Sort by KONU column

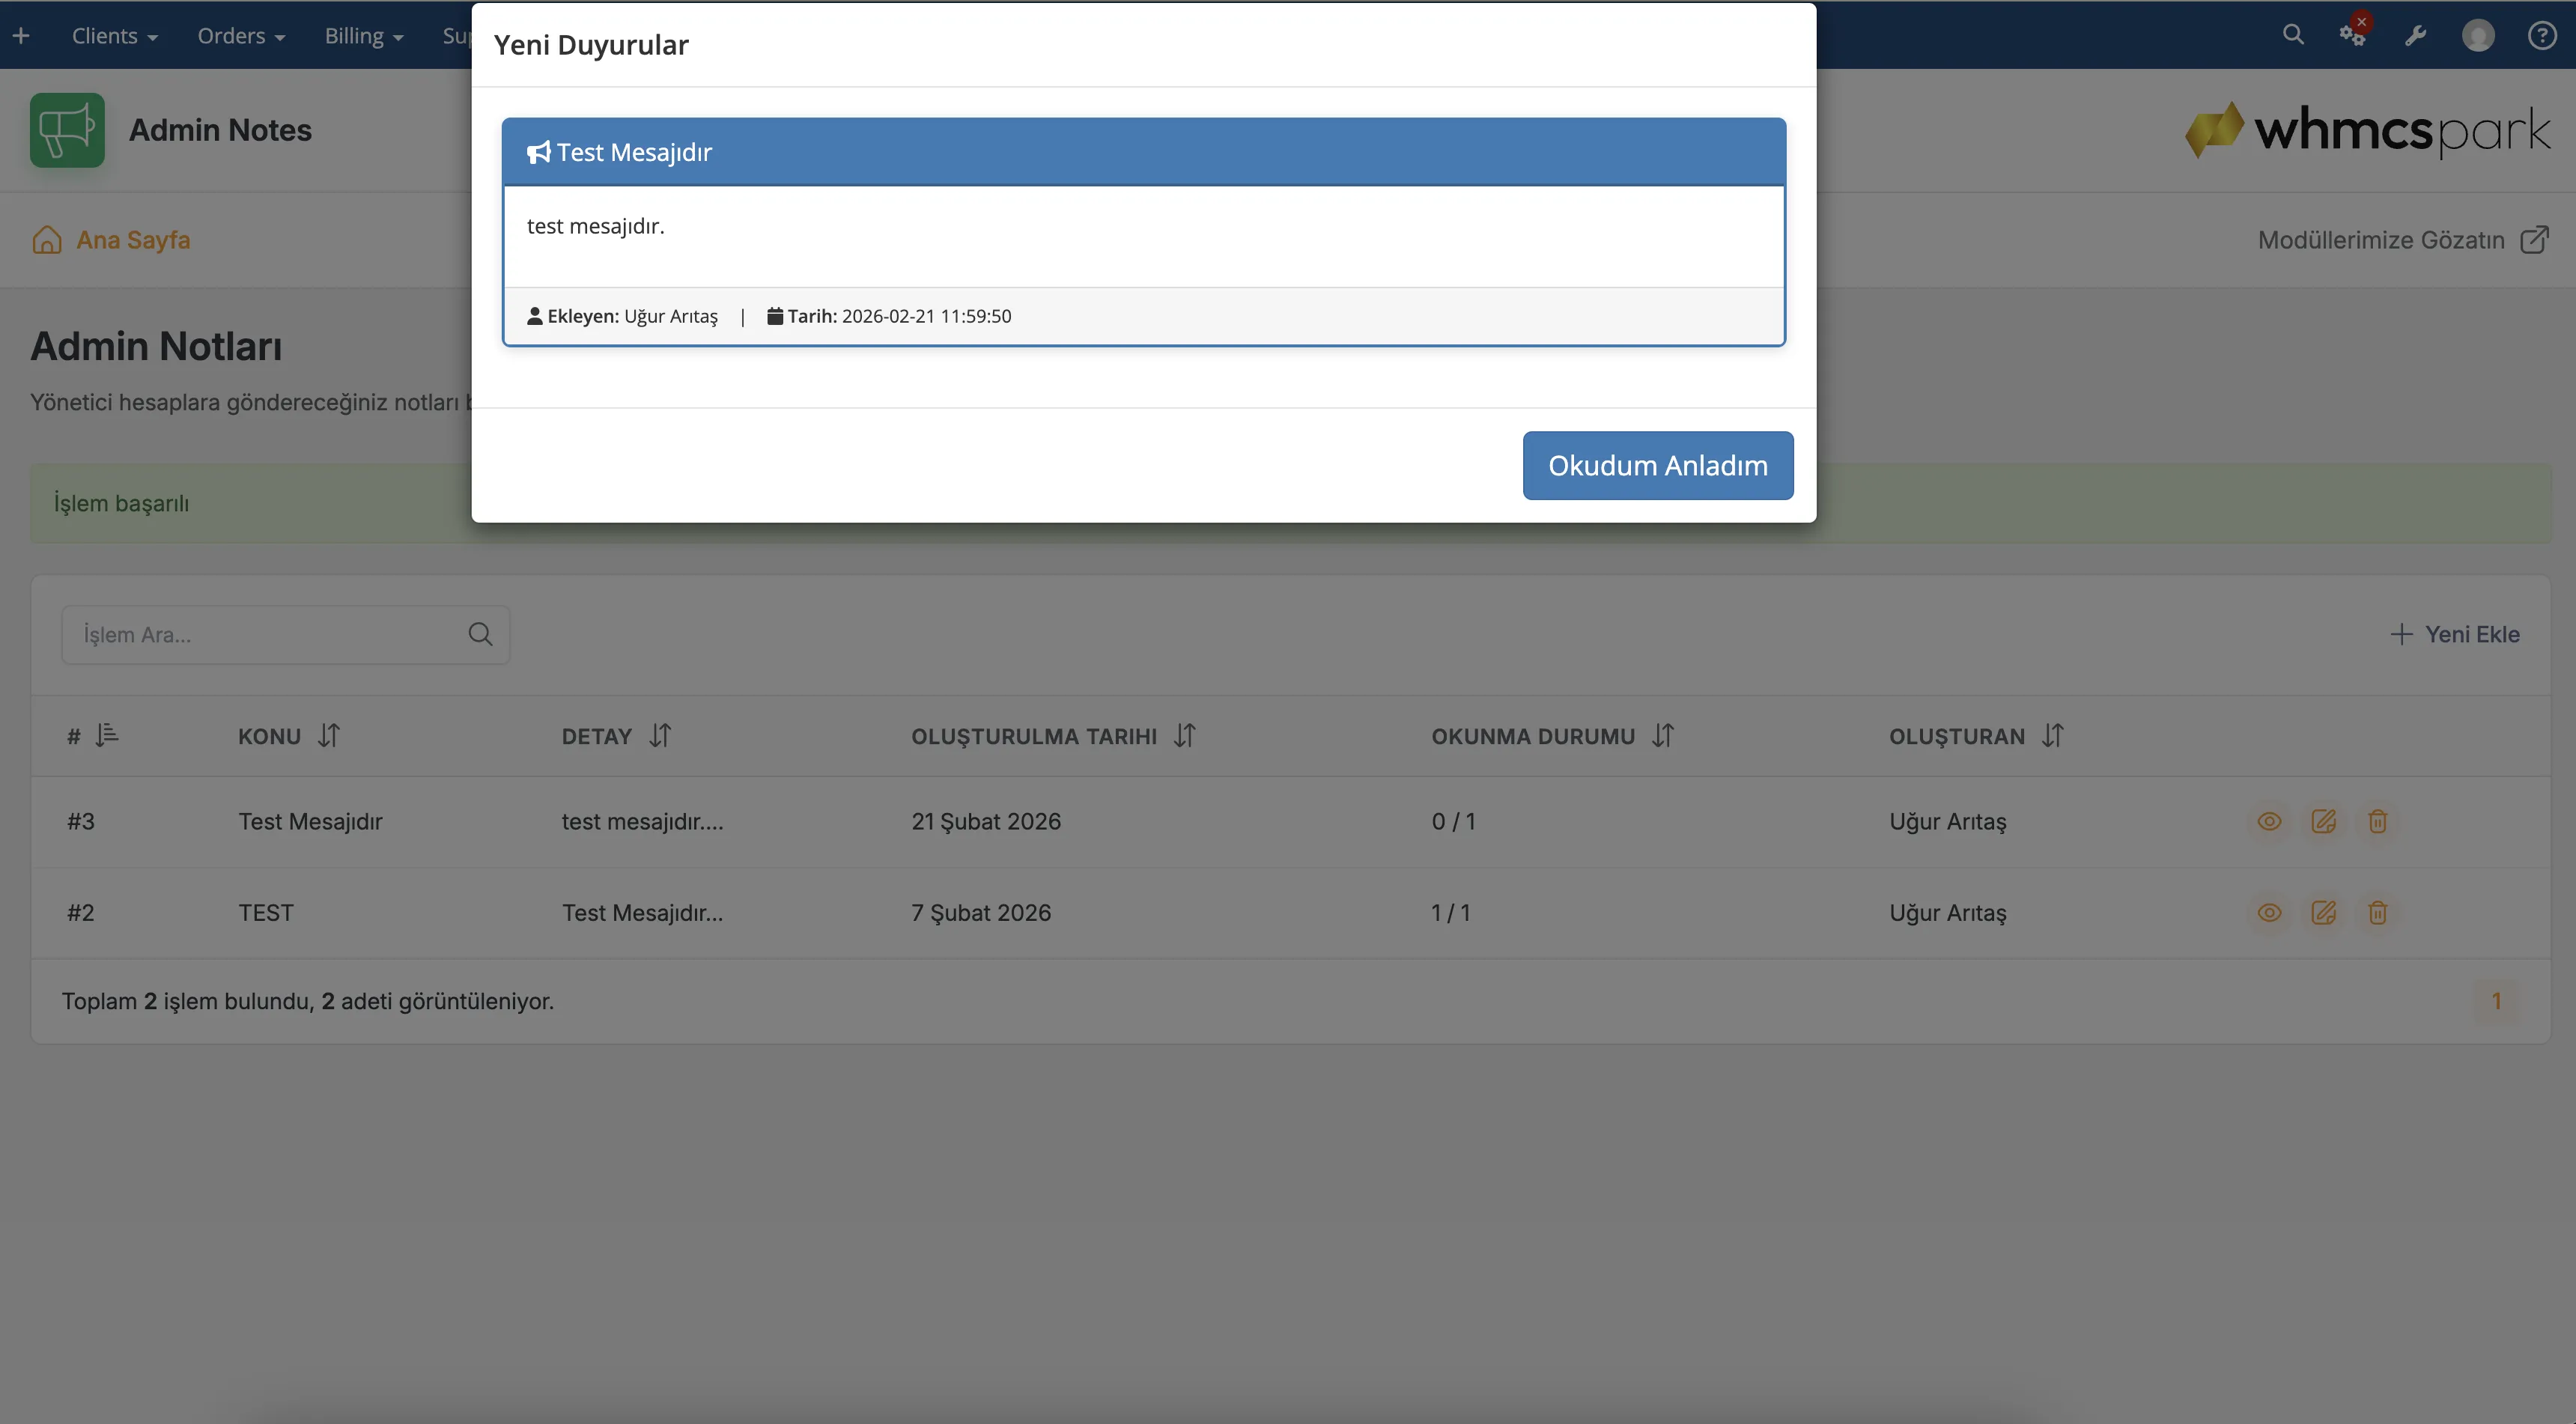289,736
